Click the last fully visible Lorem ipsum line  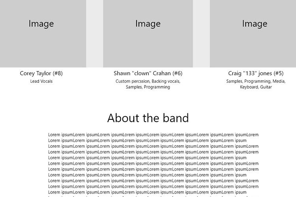pyautogui.click(x=147, y=192)
